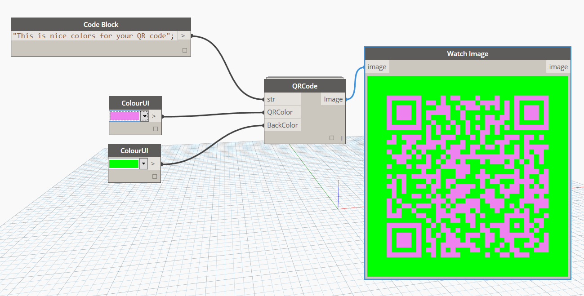This screenshot has width=584, height=296.
Task: Click the str input port on QRCode node
Action: coord(271,99)
